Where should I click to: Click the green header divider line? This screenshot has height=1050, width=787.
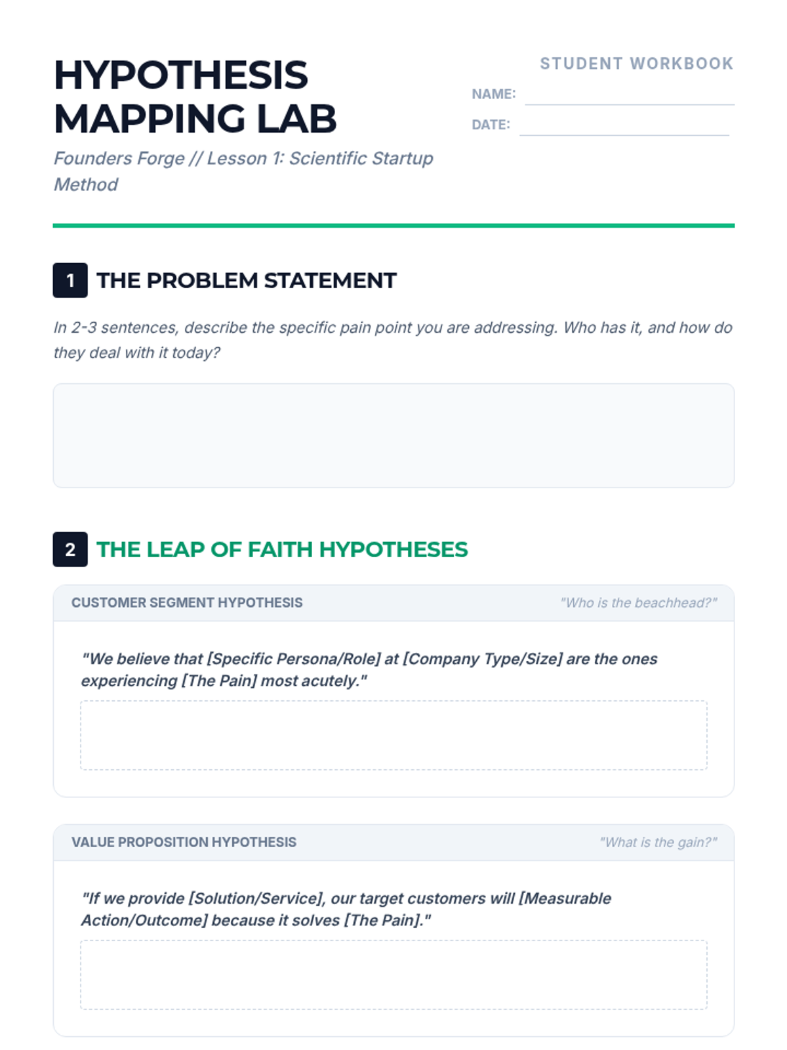pyautogui.click(x=393, y=226)
